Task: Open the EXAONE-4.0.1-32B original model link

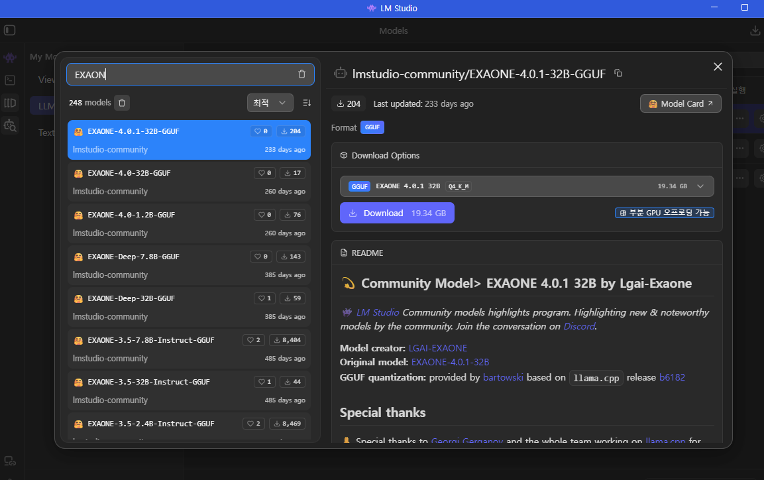Action: (450, 362)
